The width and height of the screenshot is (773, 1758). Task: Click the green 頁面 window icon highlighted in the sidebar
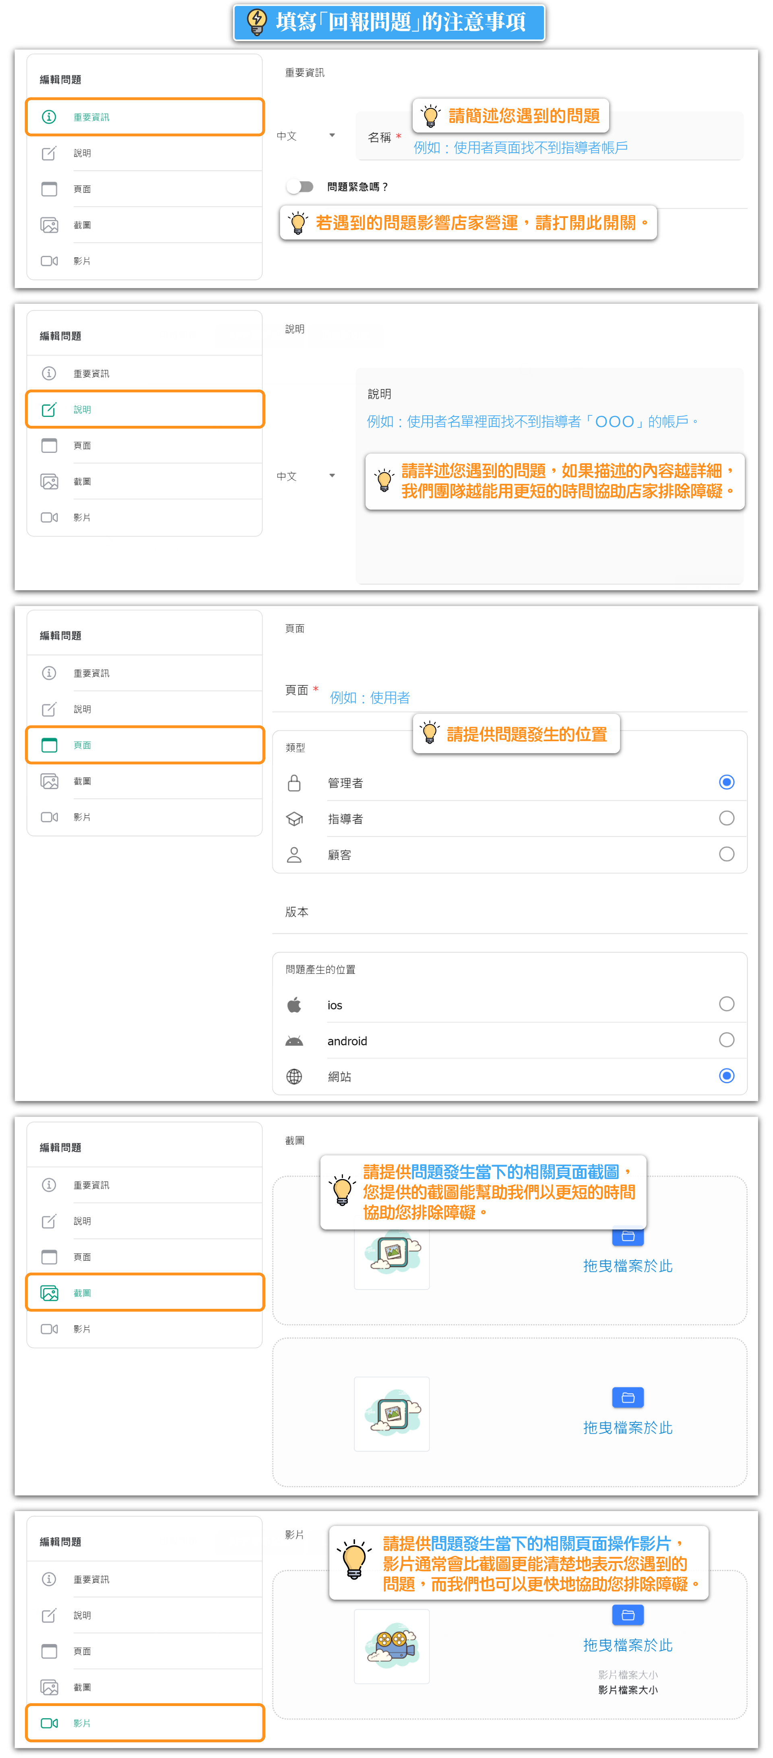pyautogui.click(x=49, y=744)
